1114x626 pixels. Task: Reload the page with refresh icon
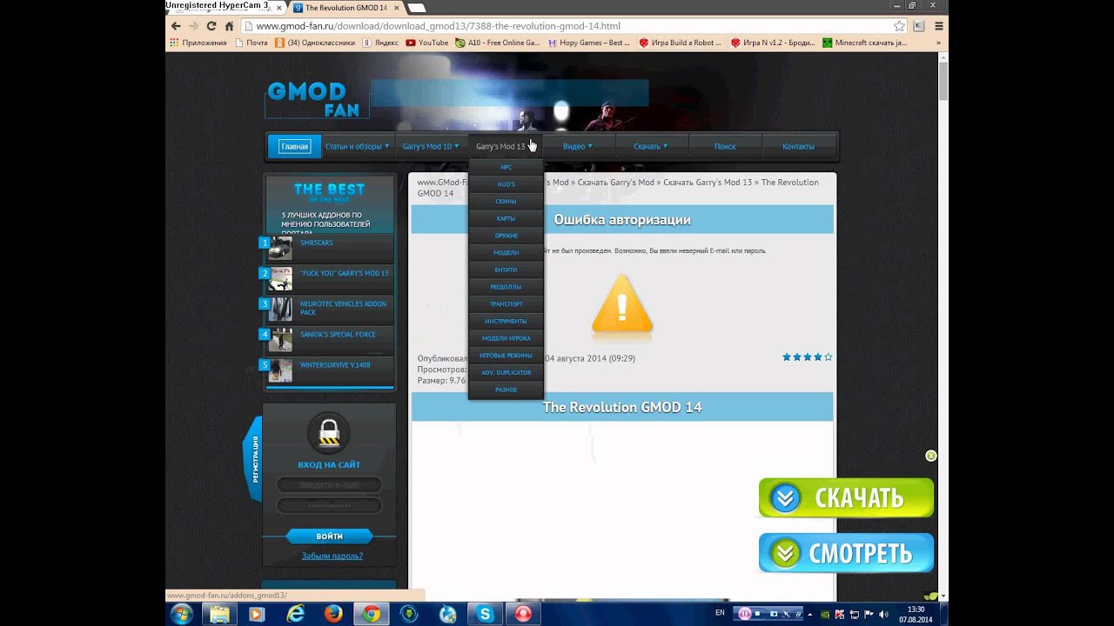click(x=211, y=26)
